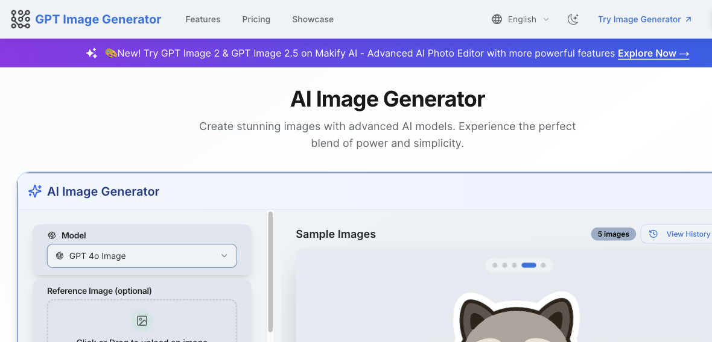Click the history clock icon

click(x=653, y=234)
